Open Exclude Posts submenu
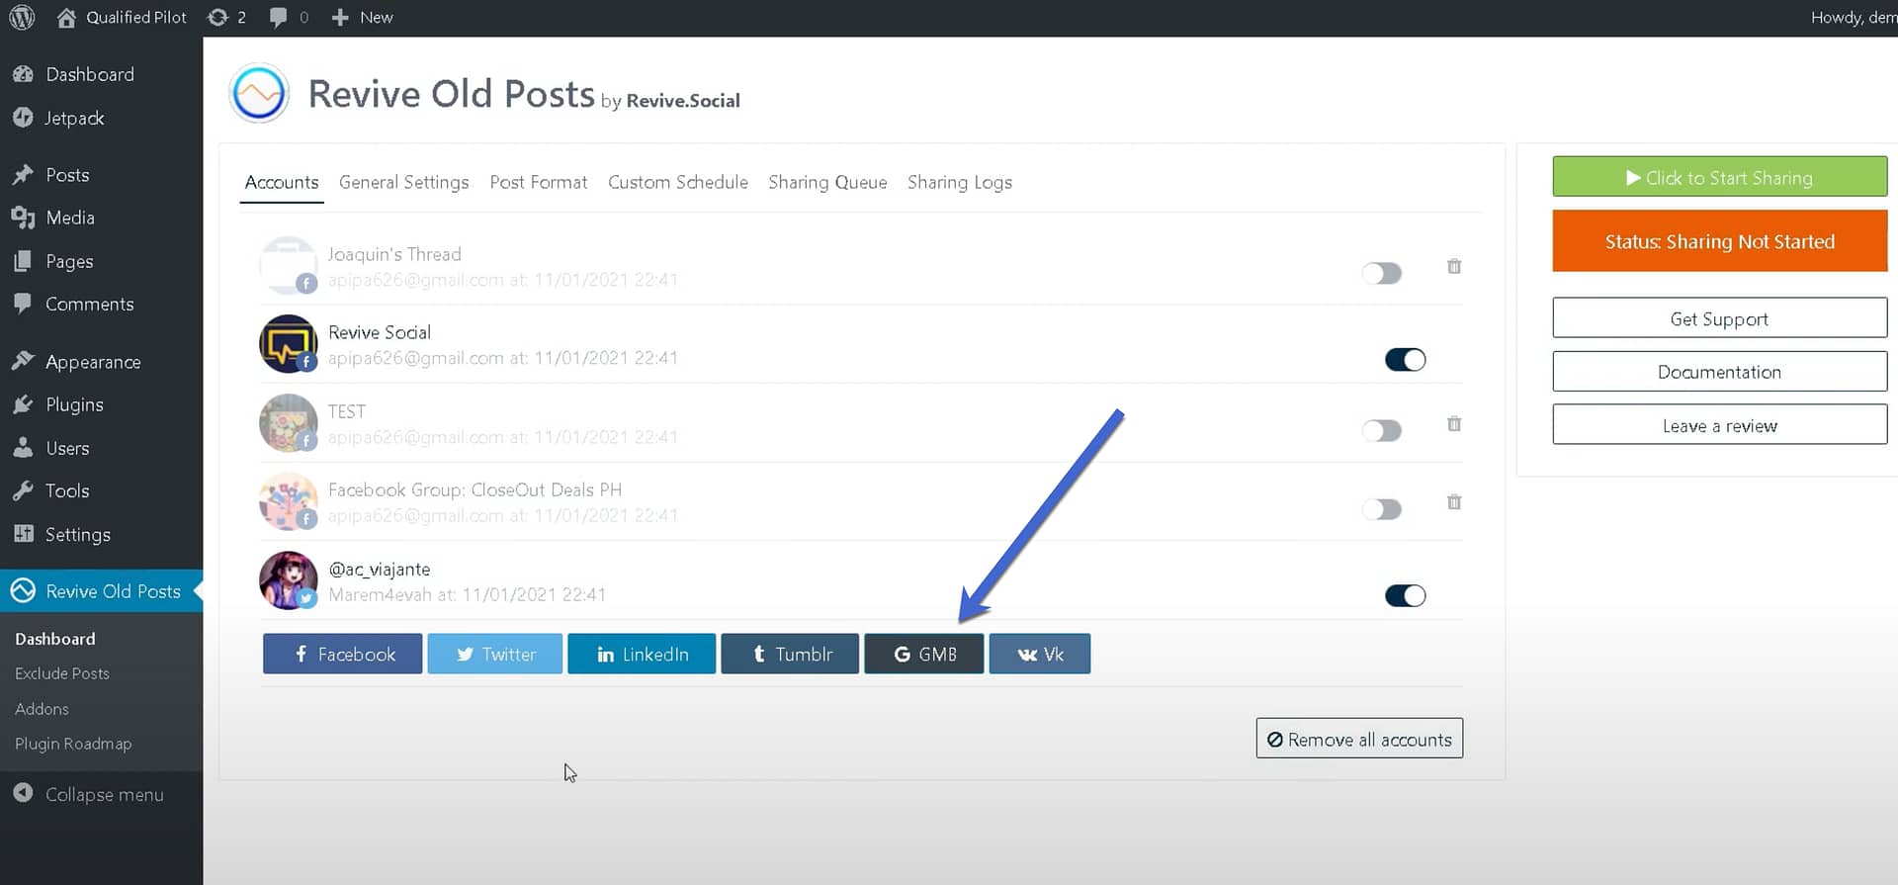 click(62, 673)
